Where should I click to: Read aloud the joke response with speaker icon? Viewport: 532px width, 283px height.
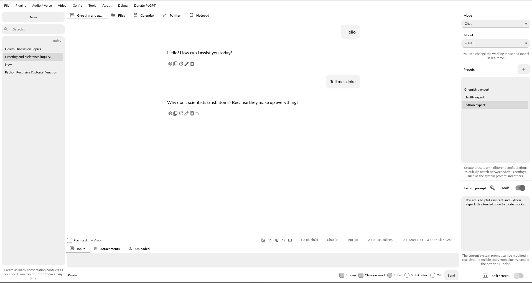click(x=170, y=113)
